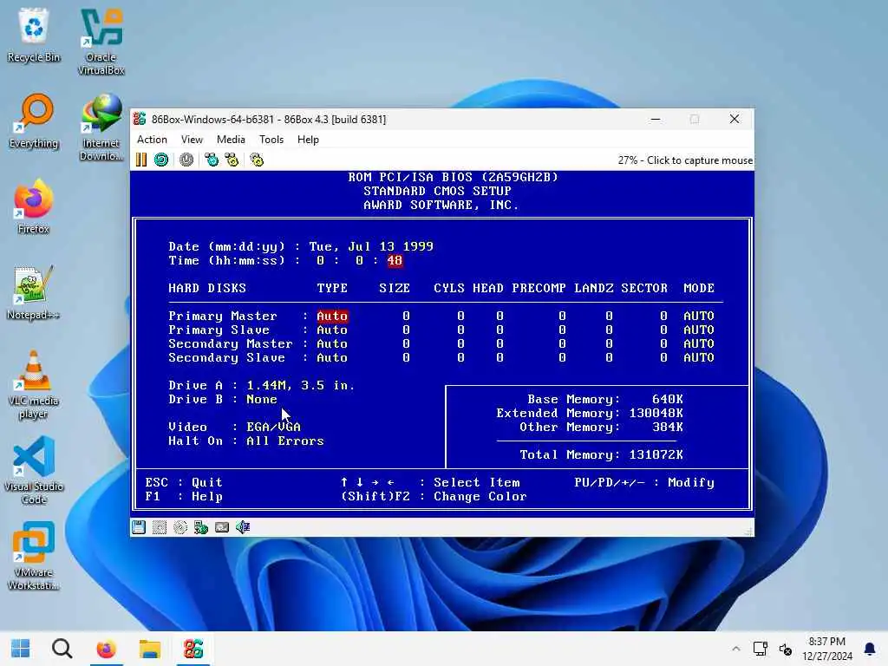Image resolution: width=888 pixels, height=666 pixels.
Task: Click the sound speaker status bar icon
Action: pos(243,528)
